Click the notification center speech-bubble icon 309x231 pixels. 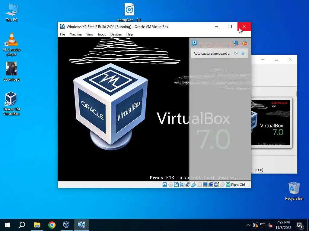tap(195, 43)
